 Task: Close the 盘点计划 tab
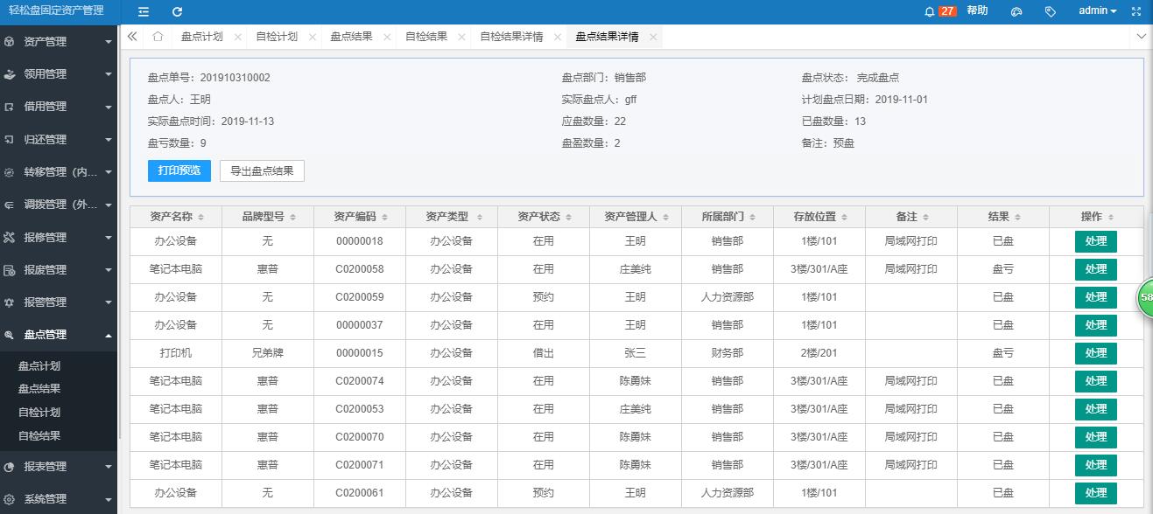click(x=236, y=38)
